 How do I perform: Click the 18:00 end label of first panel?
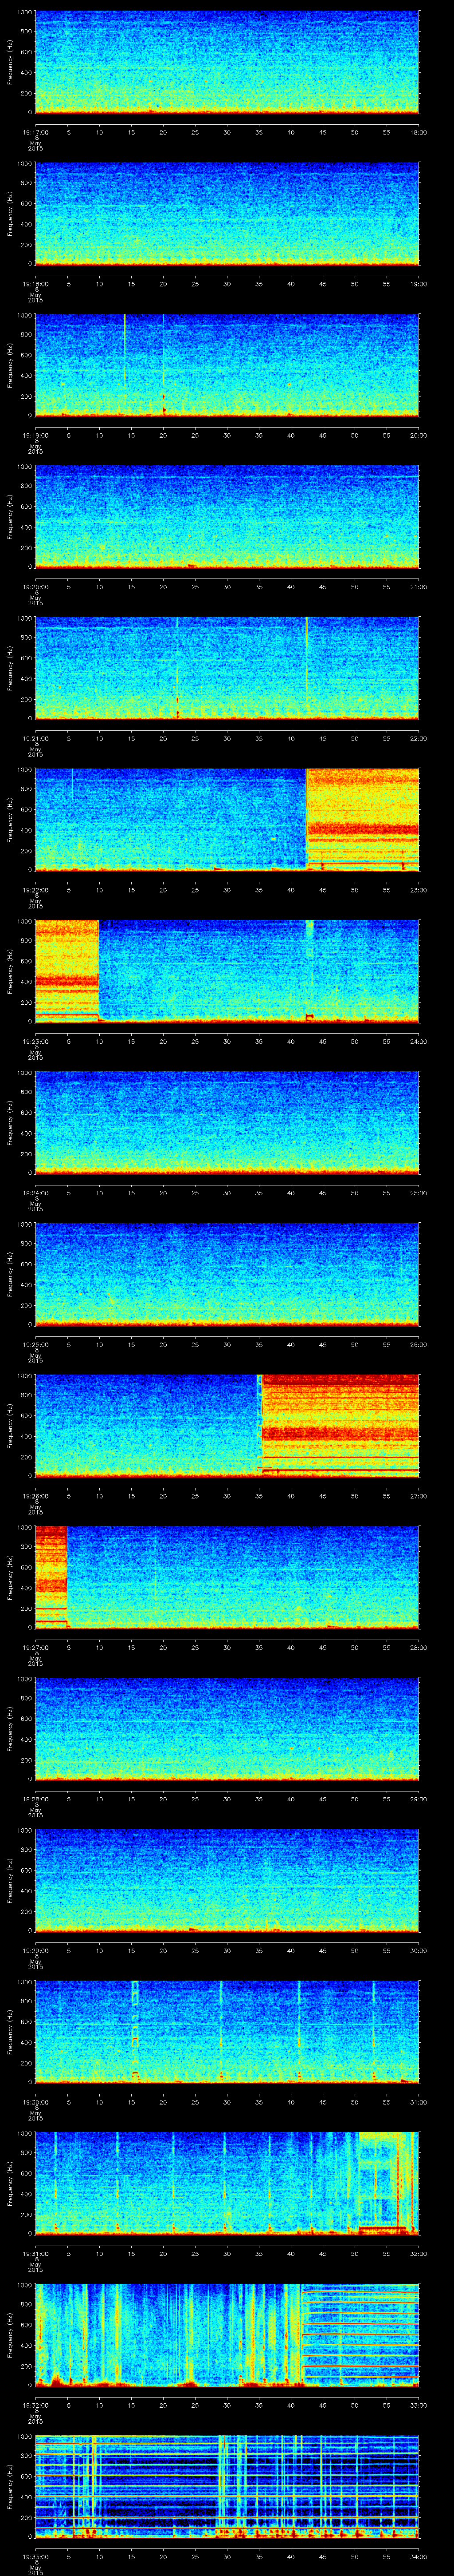click(x=418, y=132)
